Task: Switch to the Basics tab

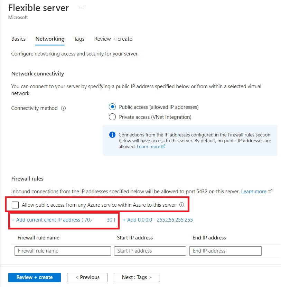Action: point(18,39)
